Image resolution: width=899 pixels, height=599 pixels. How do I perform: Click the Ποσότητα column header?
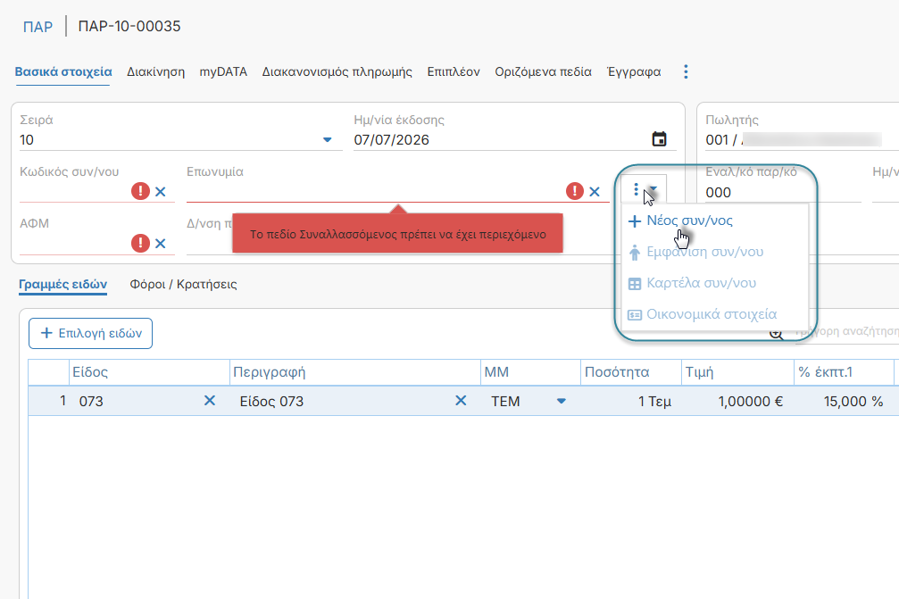click(x=630, y=372)
